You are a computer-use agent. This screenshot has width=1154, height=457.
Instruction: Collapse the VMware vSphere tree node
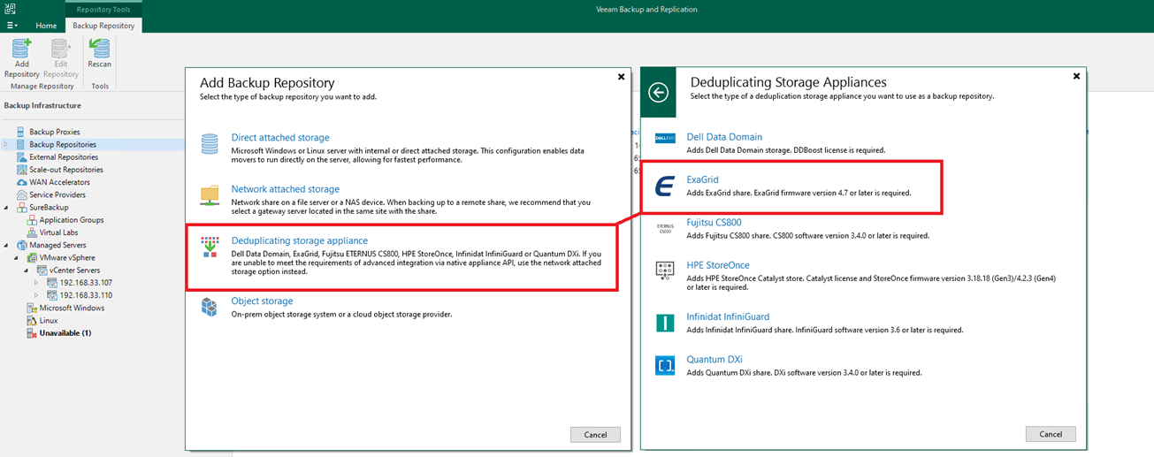[x=18, y=258]
